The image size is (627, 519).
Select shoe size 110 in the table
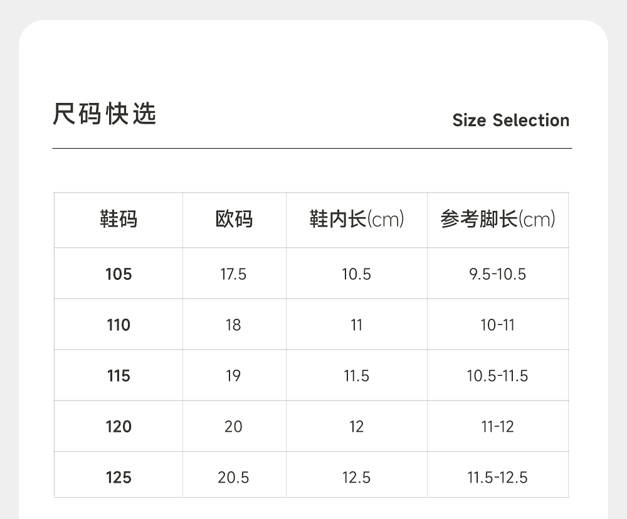pyautogui.click(x=119, y=325)
